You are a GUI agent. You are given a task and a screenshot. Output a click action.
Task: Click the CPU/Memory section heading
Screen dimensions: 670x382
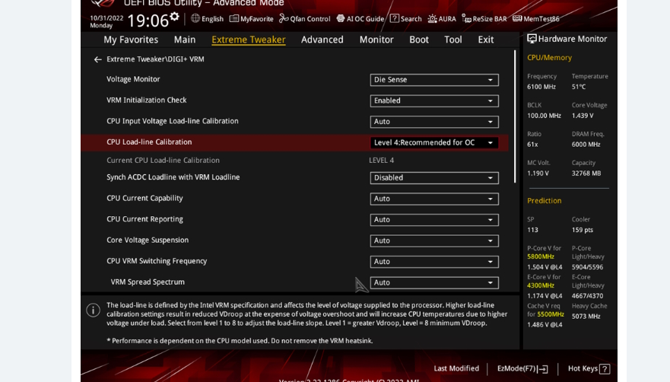point(549,57)
